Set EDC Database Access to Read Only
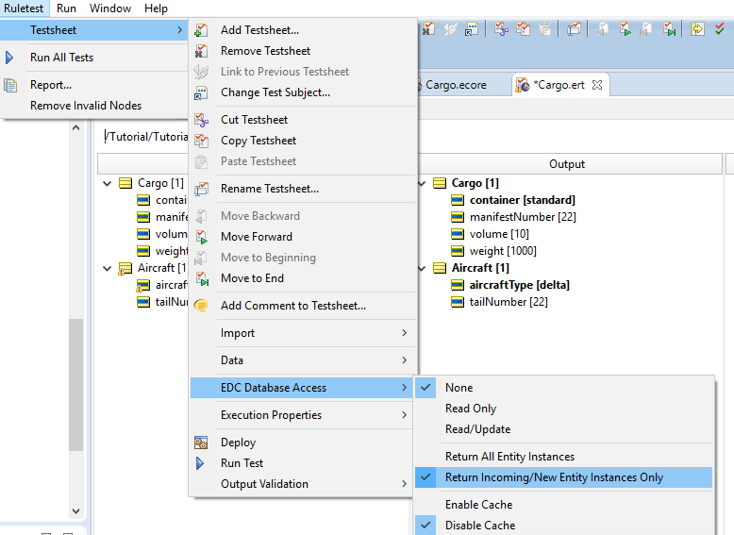 [563, 409]
